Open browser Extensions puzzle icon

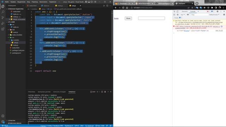click(212, 8)
